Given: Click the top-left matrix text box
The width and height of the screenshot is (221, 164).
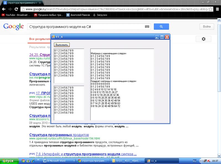Looking at the screenshot, I should click(69, 65).
